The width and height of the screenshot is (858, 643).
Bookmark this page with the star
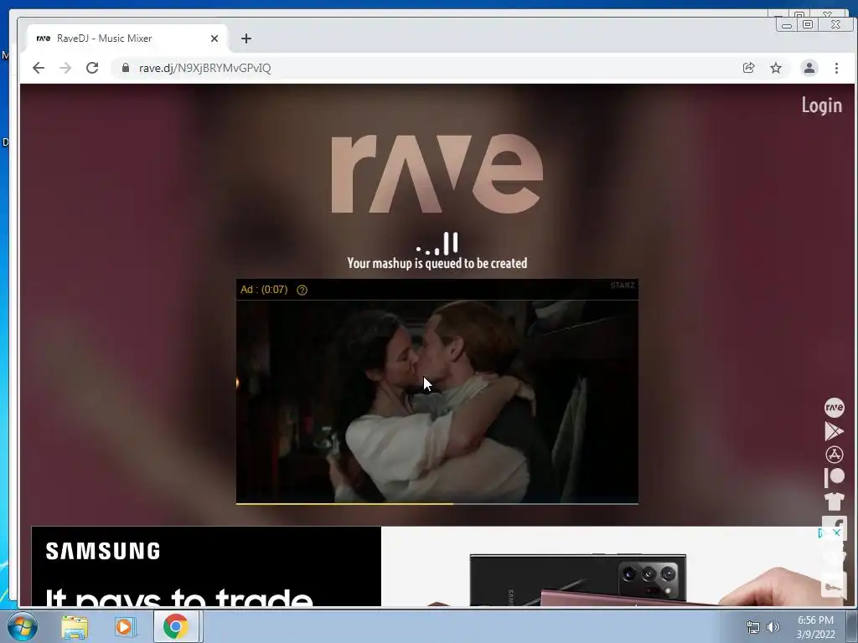pyautogui.click(x=776, y=68)
